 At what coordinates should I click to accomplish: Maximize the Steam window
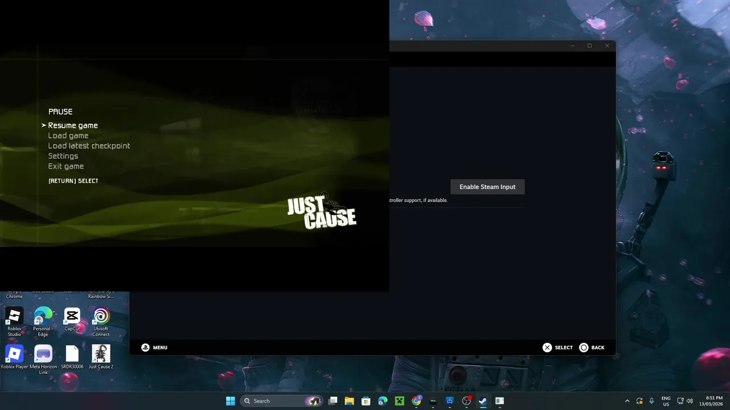tap(590, 46)
